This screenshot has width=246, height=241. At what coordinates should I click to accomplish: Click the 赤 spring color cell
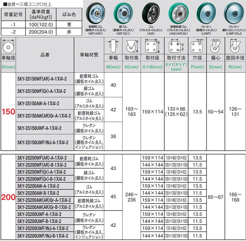click(x=69, y=32)
